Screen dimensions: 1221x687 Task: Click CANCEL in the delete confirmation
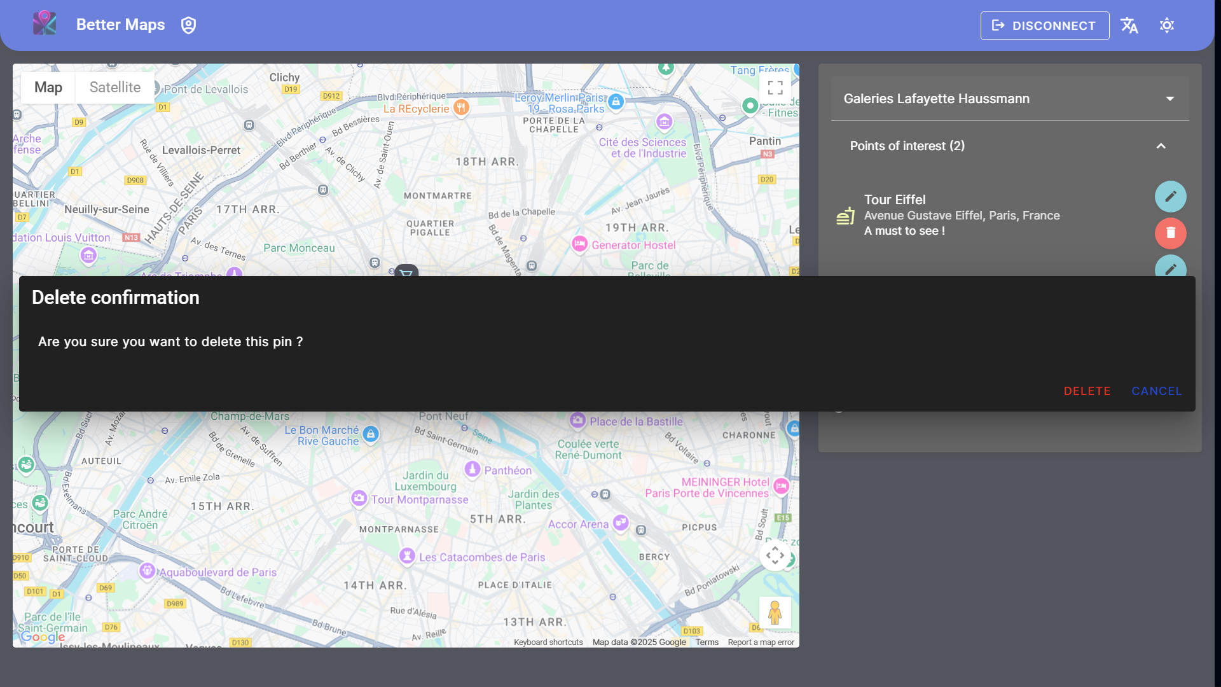1156,391
